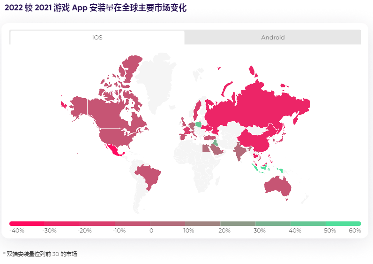Select Saudi Arabia on the map
The width and height of the screenshot is (373, 264).
tap(216, 150)
